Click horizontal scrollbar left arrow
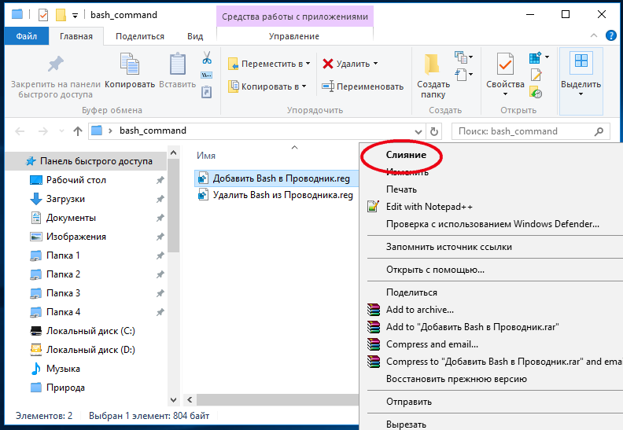Viewport: 623px width, 430px height. pos(190,399)
